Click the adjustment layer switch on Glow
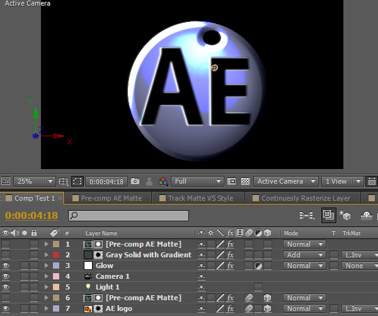Screen dimensions: 378x316 [258, 266]
